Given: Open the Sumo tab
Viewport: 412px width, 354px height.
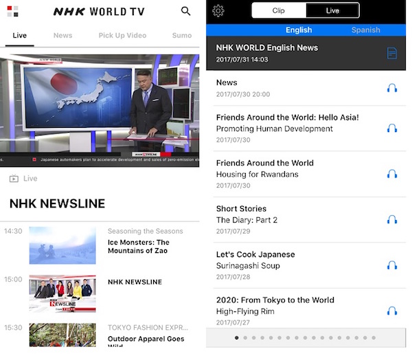Looking at the screenshot, I should [182, 36].
